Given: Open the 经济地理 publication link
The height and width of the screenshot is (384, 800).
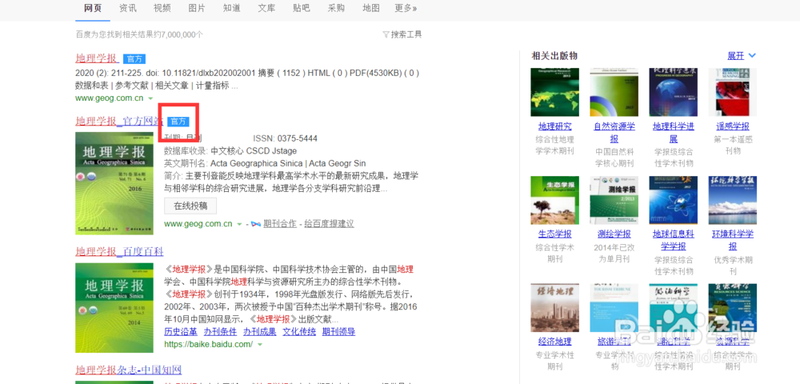Looking at the screenshot, I should click(x=554, y=342).
